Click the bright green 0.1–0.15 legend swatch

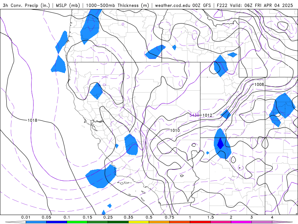coord(77,222)
